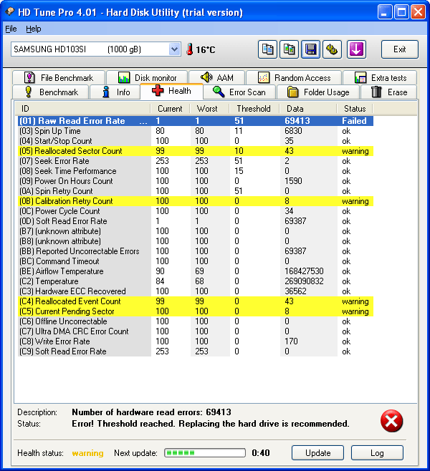
Task: Sort by ID column header
Action: click(x=82, y=108)
